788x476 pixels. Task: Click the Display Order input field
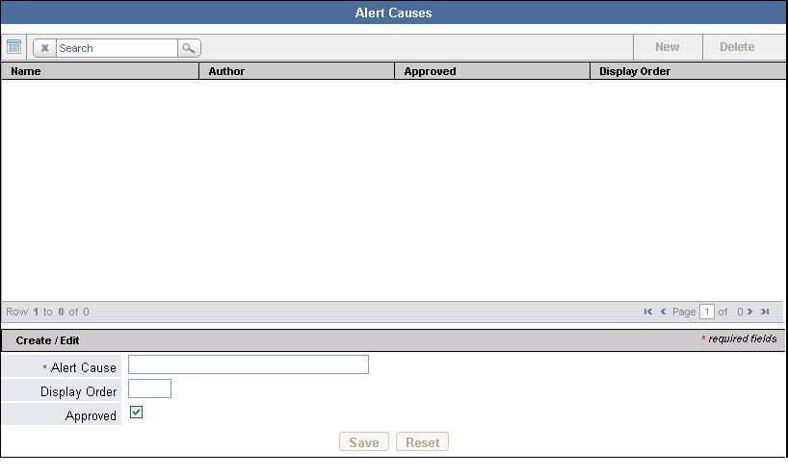[149, 388]
